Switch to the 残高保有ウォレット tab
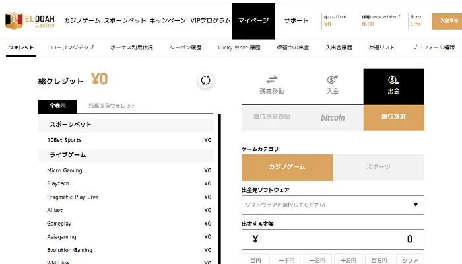Viewport: 462px width, 264px height. tap(112, 106)
